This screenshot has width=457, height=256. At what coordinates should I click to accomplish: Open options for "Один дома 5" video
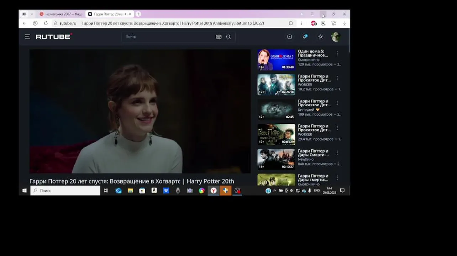point(337,53)
